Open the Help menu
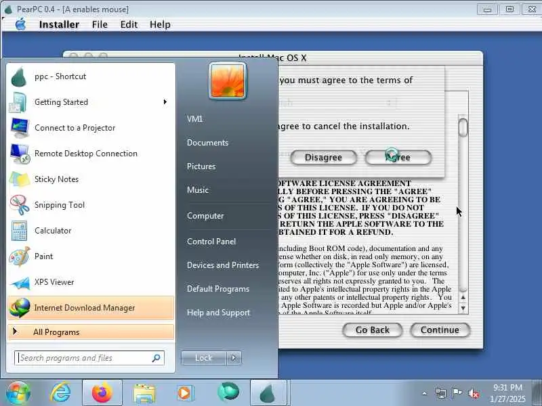Screen dimensions: 542x406 (160, 24)
